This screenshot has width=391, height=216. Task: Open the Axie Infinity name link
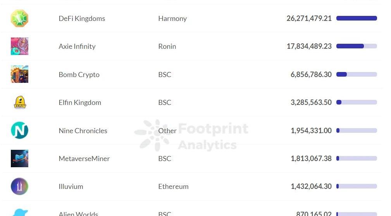coord(77,46)
